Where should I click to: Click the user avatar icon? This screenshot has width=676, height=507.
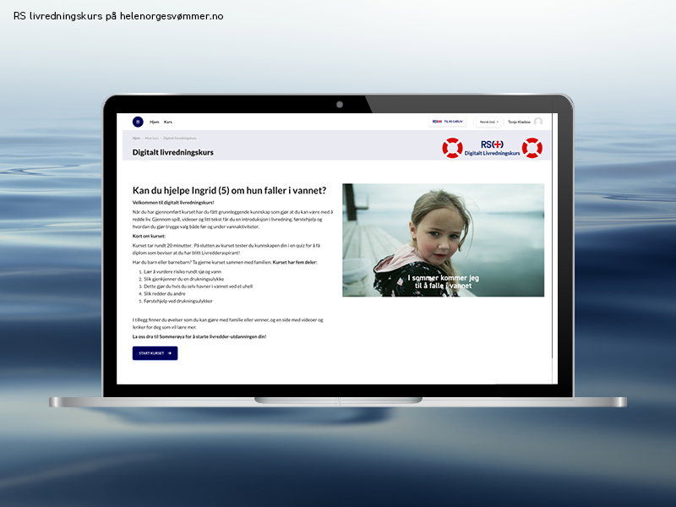pyautogui.click(x=538, y=122)
